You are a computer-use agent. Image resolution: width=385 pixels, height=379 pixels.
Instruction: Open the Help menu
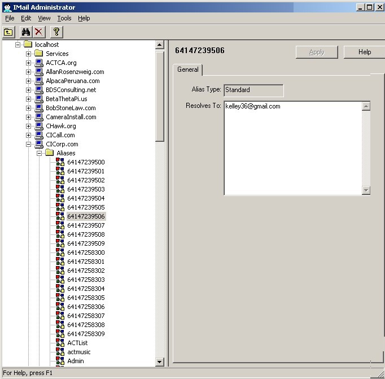pos(84,18)
